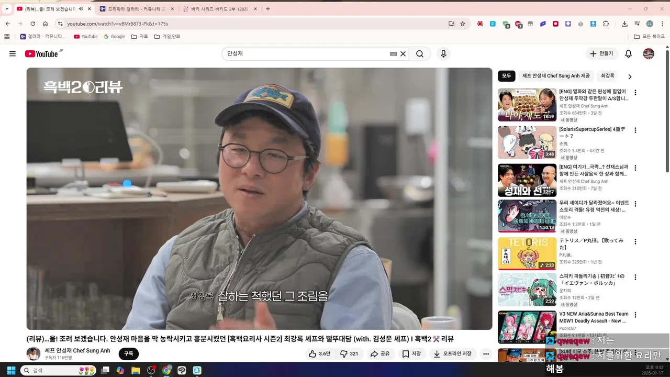Open Task View on taskbar
Image resolution: width=670 pixels, height=377 pixels.
(x=105, y=370)
